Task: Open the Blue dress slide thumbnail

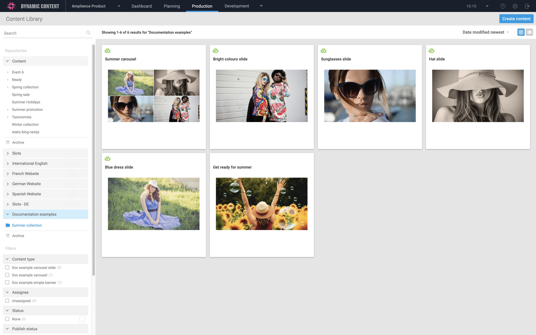Action: click(x=153, y=204)
